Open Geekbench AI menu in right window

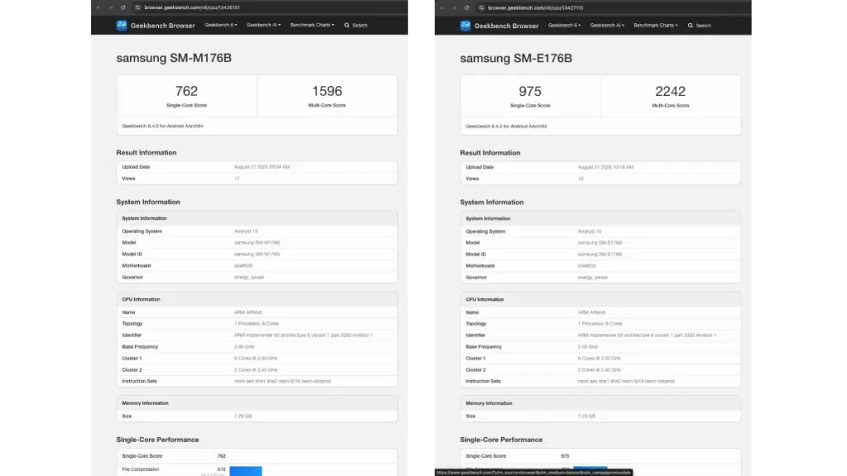click(x=607, y=26)
